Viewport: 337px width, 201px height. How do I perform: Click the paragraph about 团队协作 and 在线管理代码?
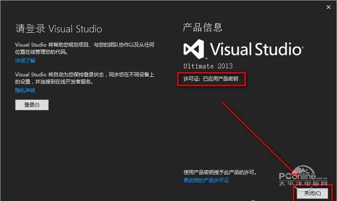pyautogui.click(x=85, y=48)
